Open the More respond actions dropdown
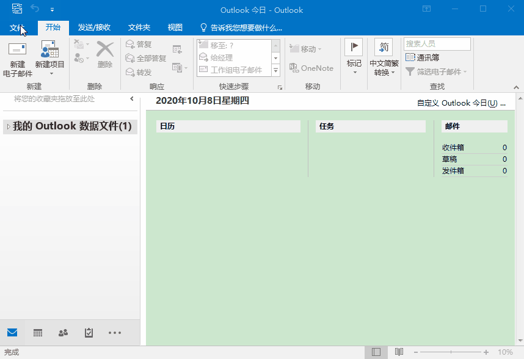Image resolution: width=524 pixels, height=359 pixels. [x=180, y=68]
